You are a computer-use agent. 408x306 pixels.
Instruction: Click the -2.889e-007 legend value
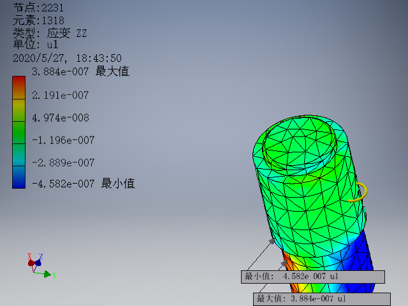click(x=63, y=163)
